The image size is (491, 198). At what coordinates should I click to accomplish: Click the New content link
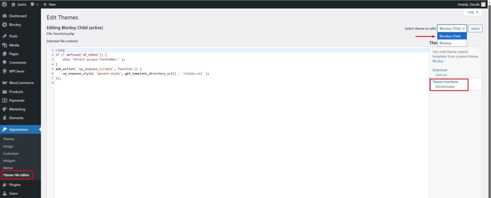pos(52,5)
